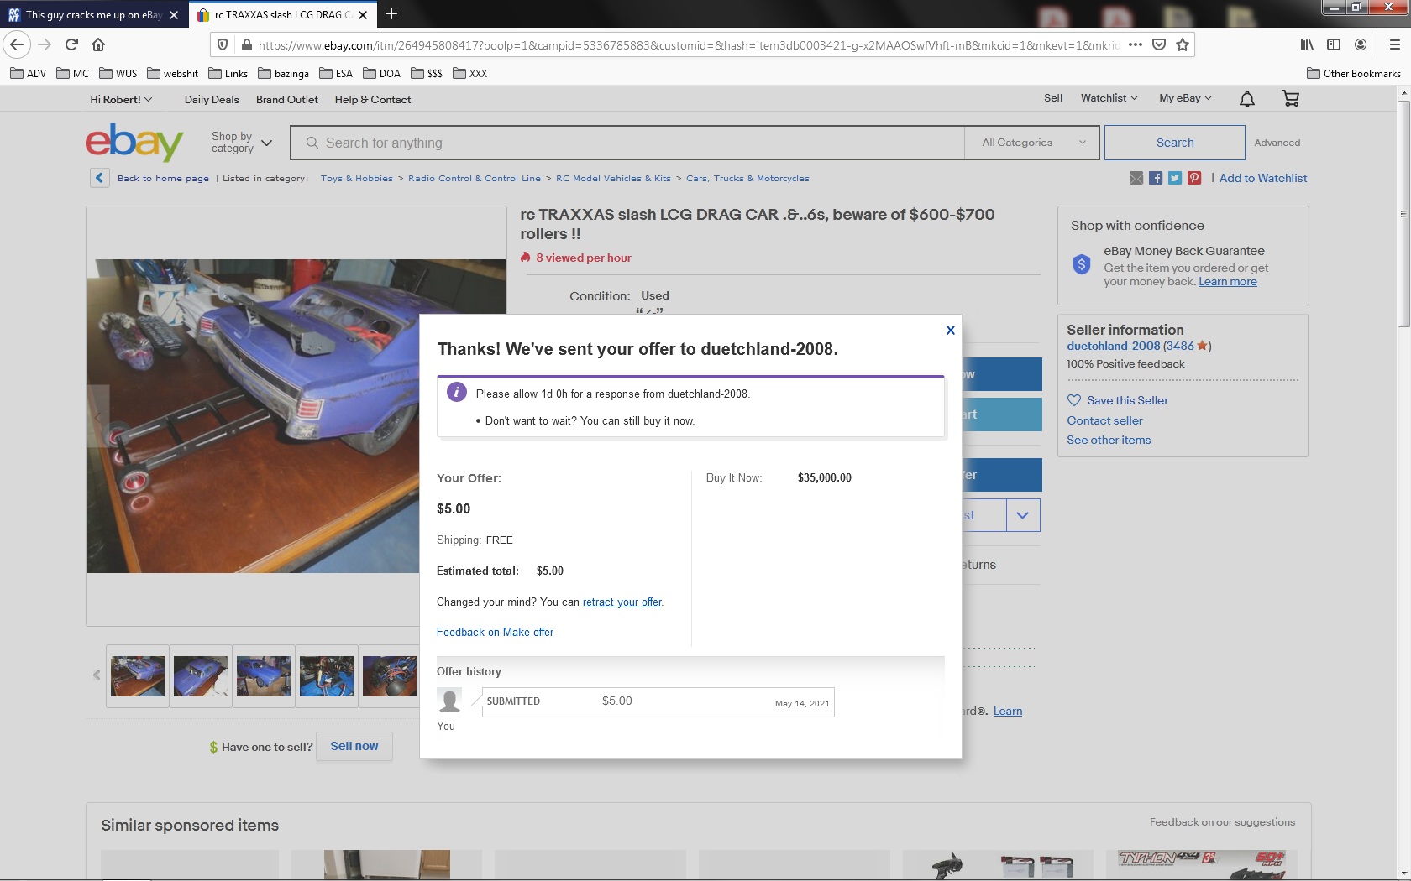Open the bazinga bookmarks folder
This screenshot has width=1411, height=881.
point(284,73)
